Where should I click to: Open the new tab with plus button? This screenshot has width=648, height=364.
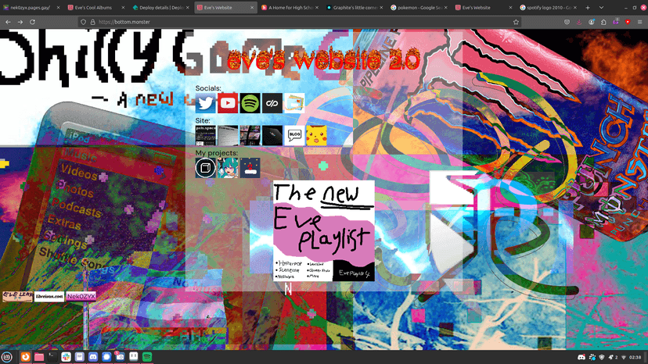pyautogui.click(x=588, y=8)
